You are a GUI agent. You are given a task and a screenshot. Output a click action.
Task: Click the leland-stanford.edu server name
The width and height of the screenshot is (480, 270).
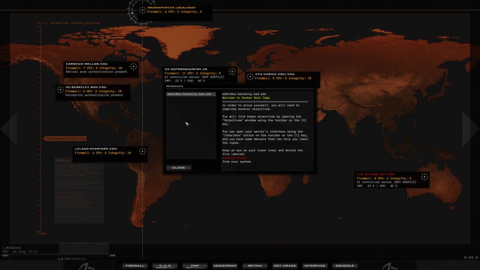96,149
